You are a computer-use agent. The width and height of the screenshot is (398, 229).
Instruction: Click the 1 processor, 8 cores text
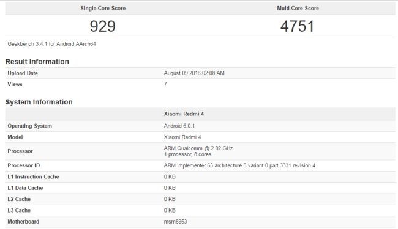point(187,154)
